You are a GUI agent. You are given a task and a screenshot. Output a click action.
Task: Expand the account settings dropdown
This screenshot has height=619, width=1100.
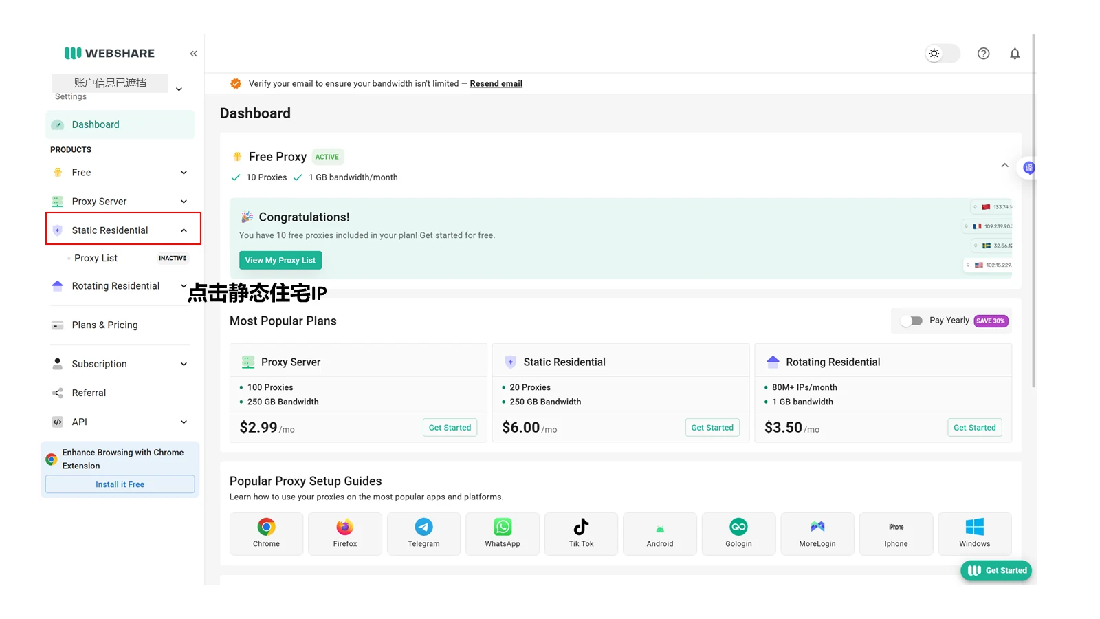pos(179,89)
